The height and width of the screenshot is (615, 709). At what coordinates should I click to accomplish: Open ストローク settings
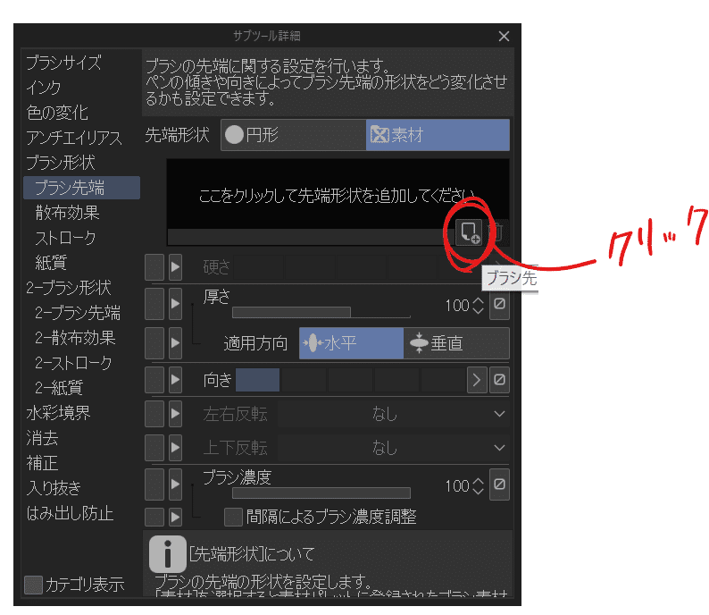(65, 238)
